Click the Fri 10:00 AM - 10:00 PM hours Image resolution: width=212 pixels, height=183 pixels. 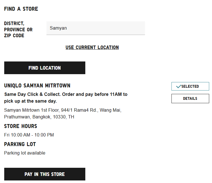tap(29, 135)
